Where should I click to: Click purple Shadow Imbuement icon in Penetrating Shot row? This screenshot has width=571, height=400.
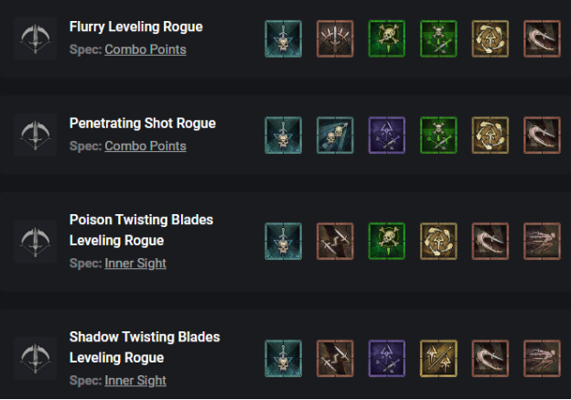(385, 134)
